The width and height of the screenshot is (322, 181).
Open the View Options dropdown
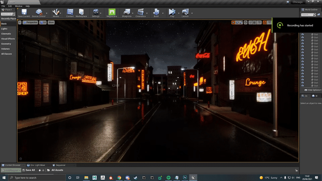[x=313, y=90]
